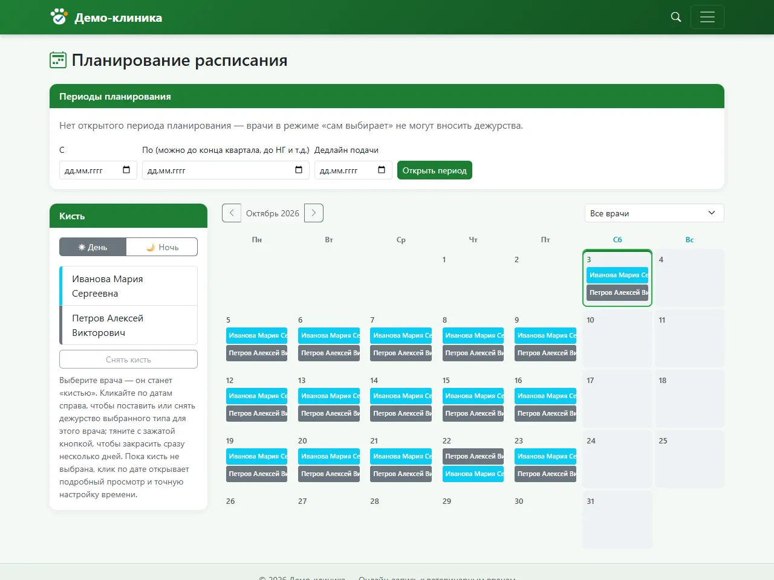Click the Иванова shift on October 3
774x580 pixels.
(617, 275)
